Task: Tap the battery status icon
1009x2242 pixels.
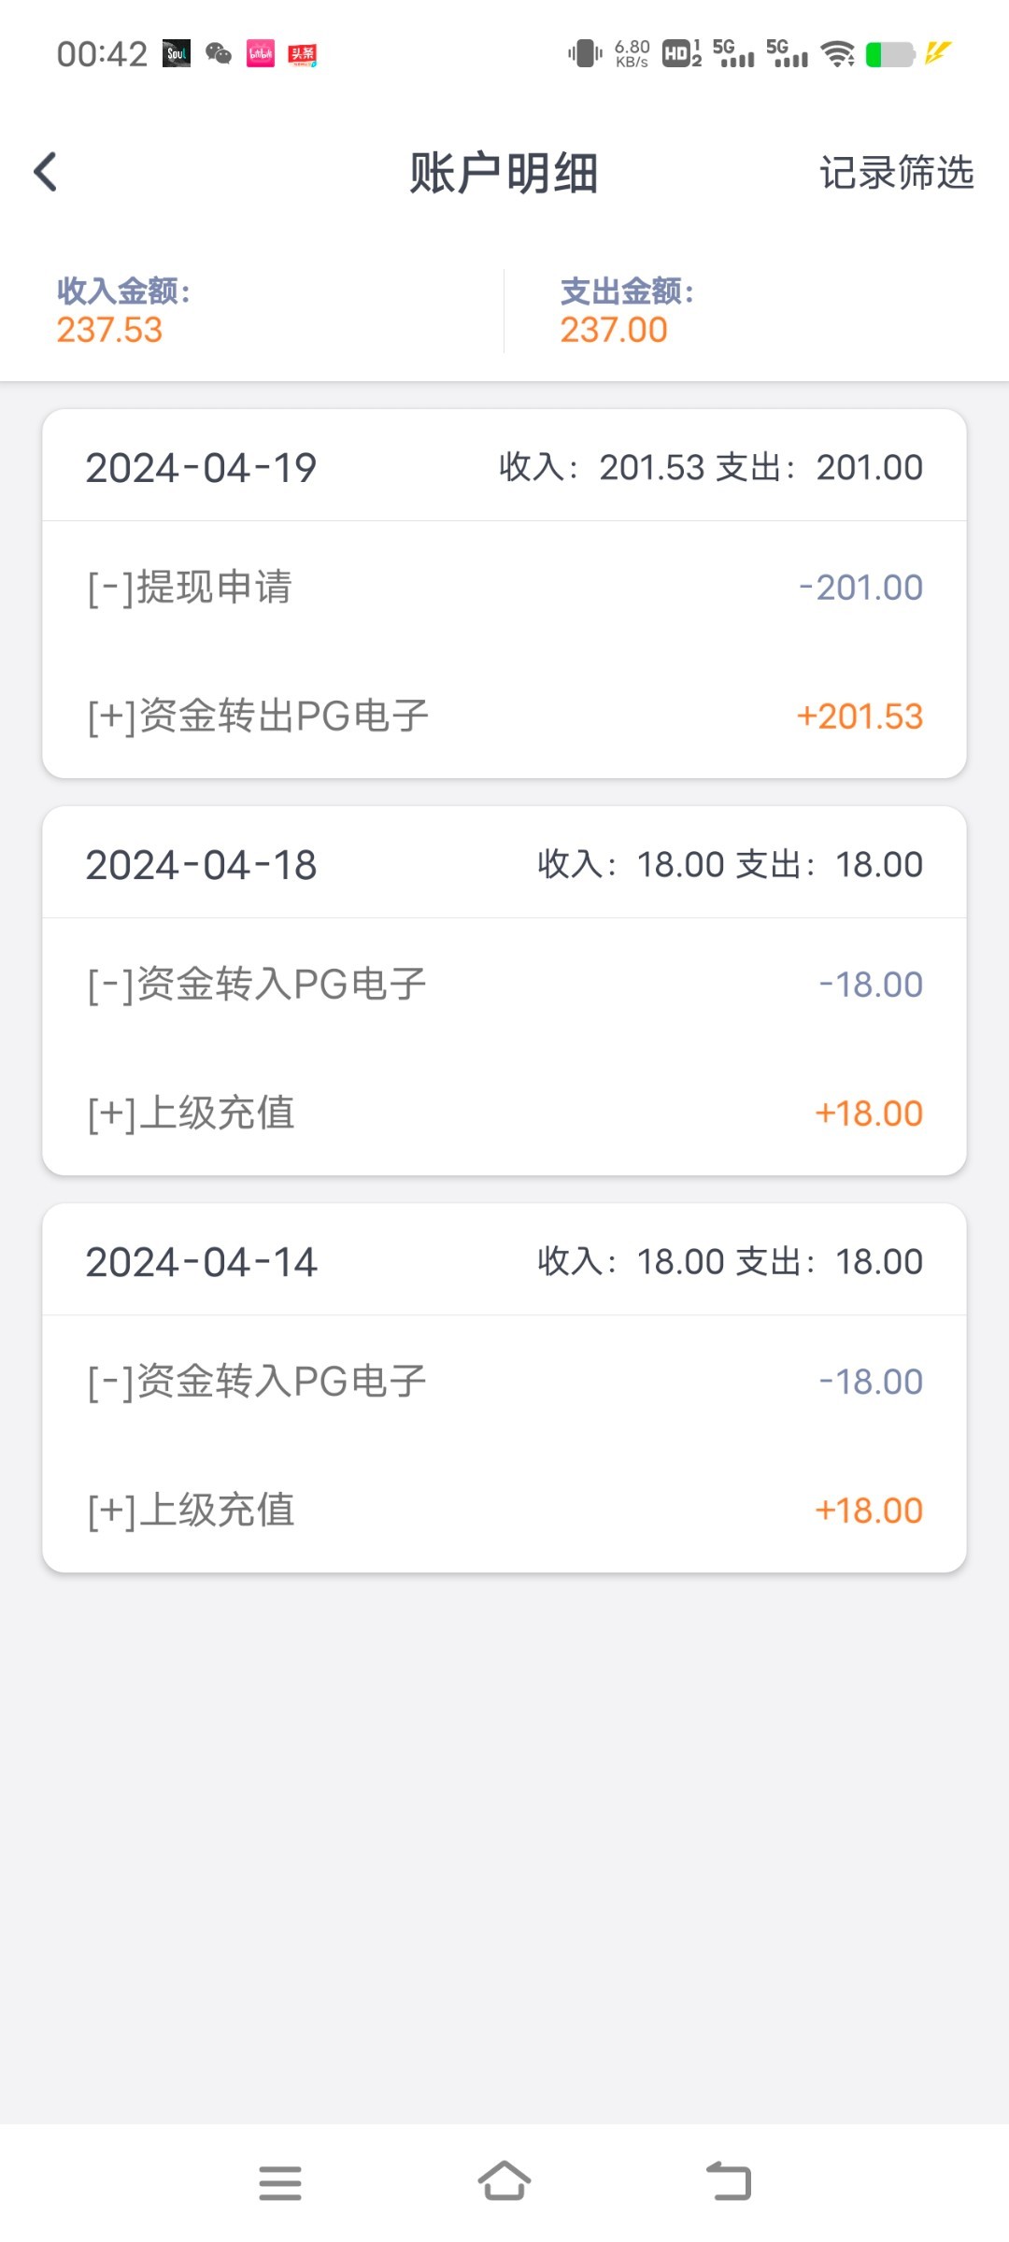Action: pos(889,54)
